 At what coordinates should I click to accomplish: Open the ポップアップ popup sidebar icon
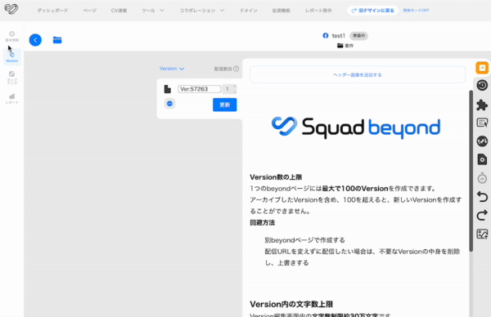[x=12, y=78]
